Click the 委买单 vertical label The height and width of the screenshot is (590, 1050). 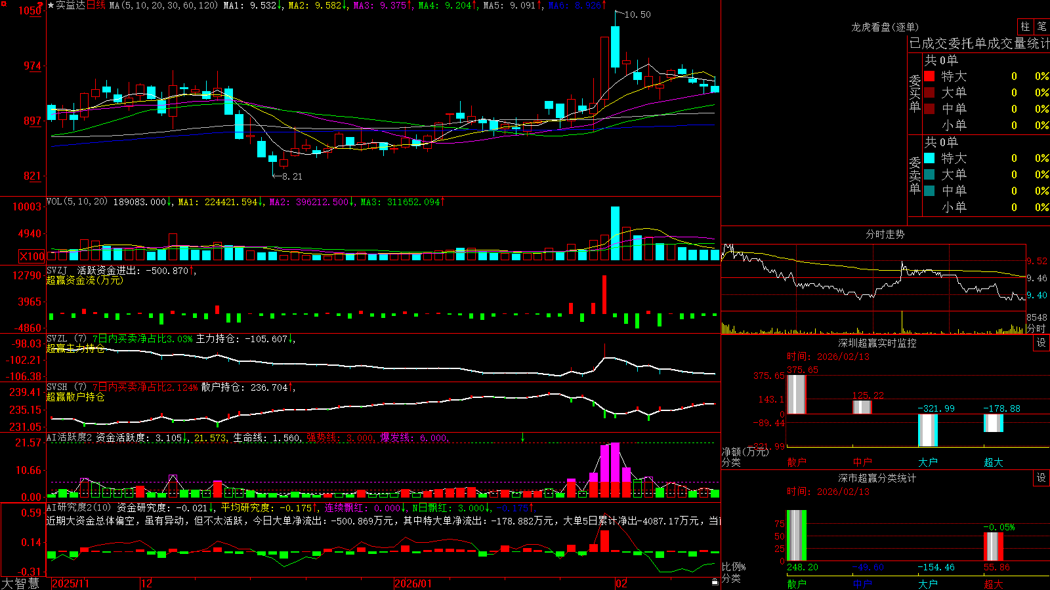pos(915,93)
